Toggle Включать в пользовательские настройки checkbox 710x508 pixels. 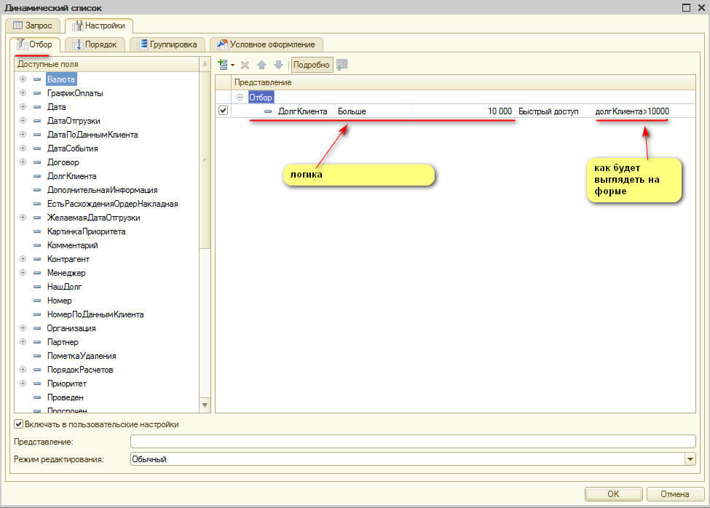18,424
